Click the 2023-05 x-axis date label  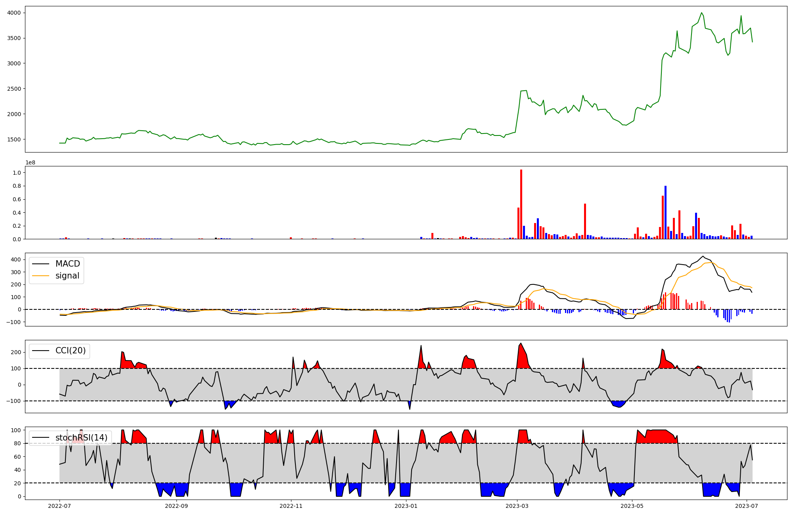(632, 505)
